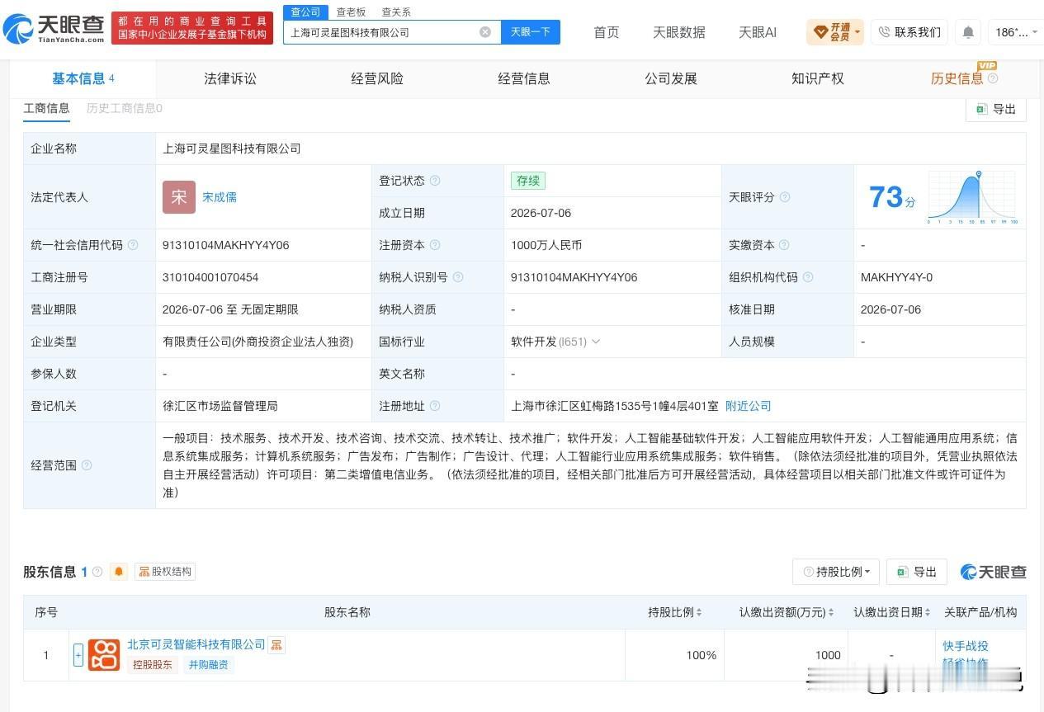Viewport: 1044px width, 712px height.
Task: Click the Tianyancha logo at top left
Action: point(54,28)
